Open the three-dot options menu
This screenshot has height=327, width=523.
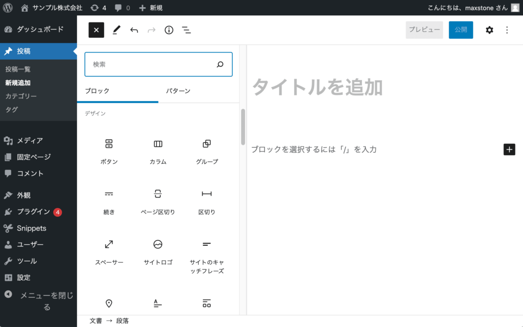pyautogui.click(x=507, y=30)
